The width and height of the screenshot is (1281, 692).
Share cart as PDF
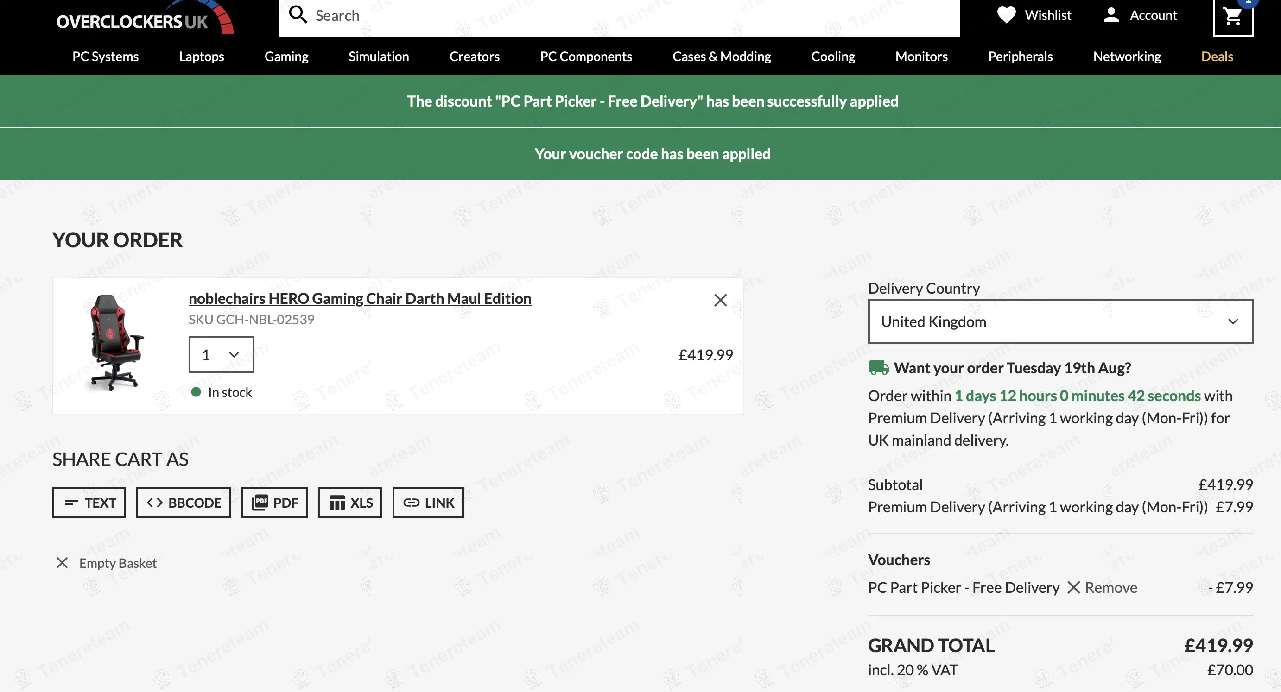point(274,503)
